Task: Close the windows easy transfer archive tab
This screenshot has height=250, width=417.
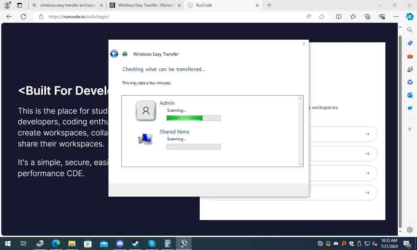Action: point(102,5)
